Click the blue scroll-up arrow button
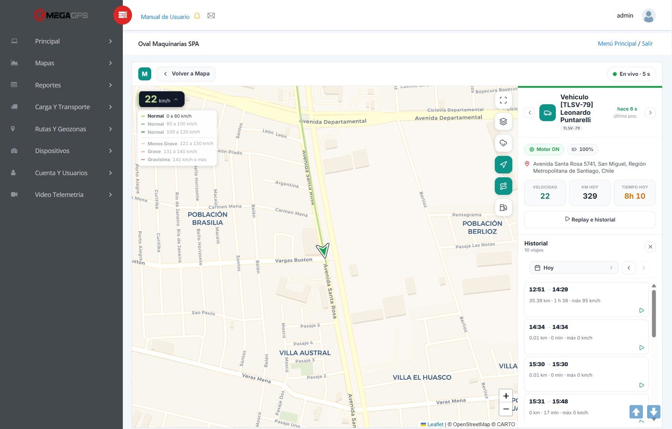672x429 pixels. click(636, 412)
